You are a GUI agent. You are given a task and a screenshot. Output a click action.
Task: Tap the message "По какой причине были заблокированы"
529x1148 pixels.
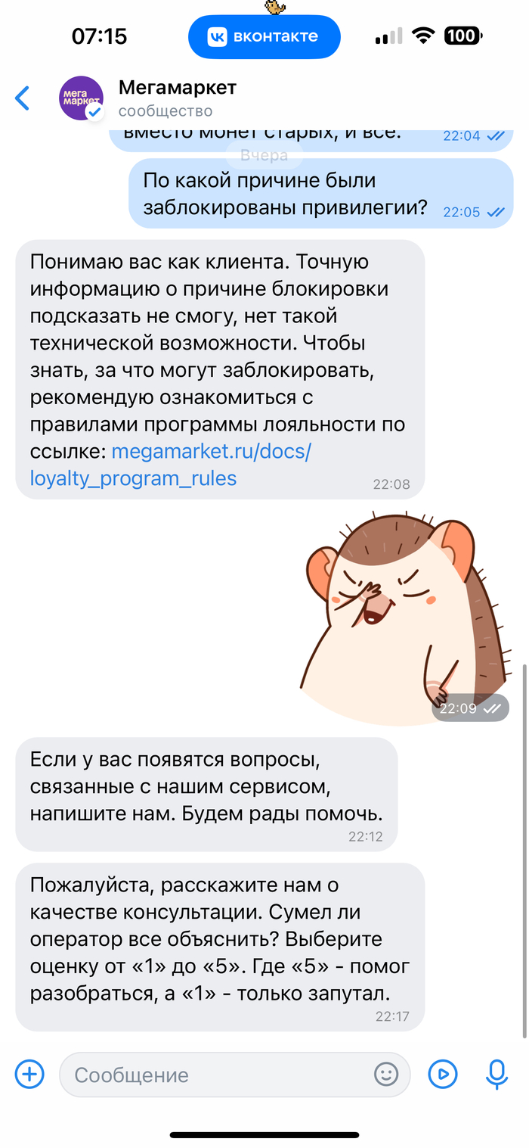click(x=321, y=193)
